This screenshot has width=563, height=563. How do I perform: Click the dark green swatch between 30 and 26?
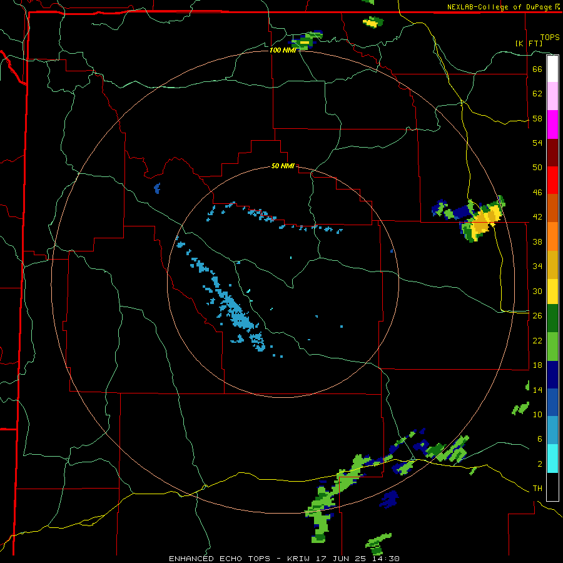[552, 318]
